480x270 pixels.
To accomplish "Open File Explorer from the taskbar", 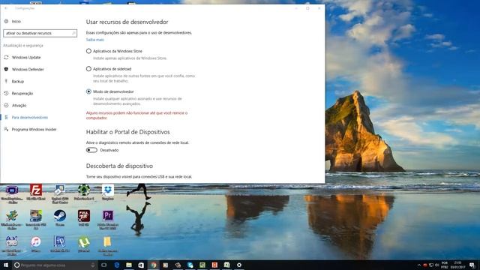I will [x=129, y=265].
